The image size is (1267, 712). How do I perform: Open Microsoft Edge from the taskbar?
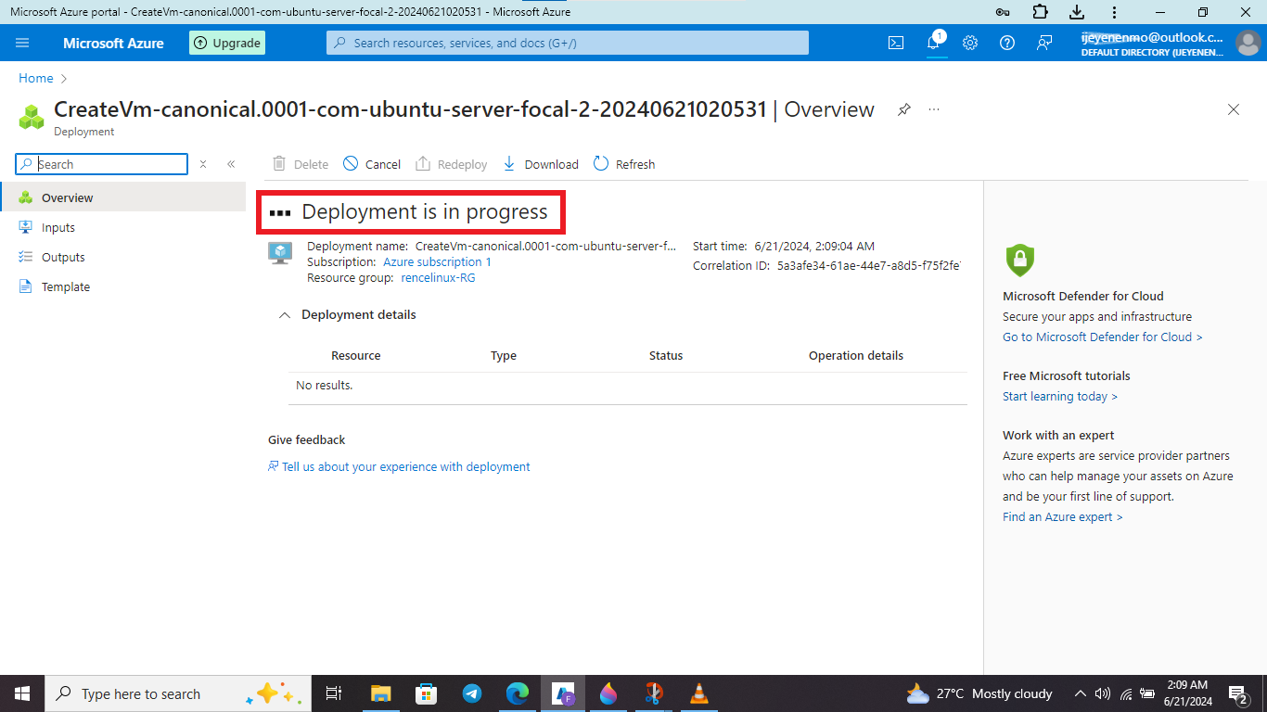(x=518, y=693)
